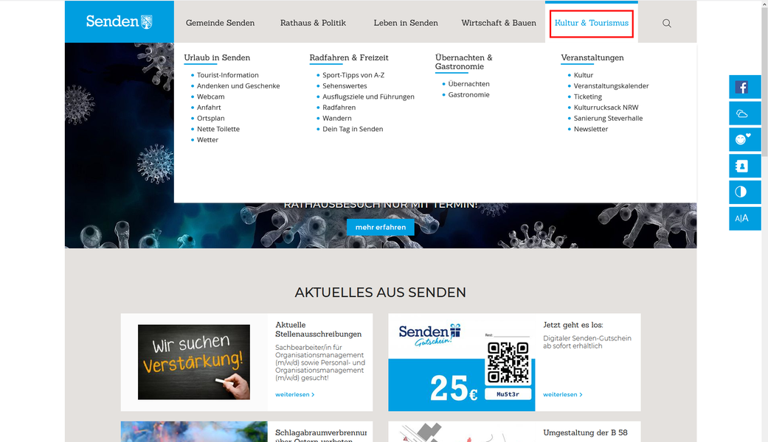The image size is (768, 442).
Task: Open the Wir suchen Verstärkung thumbnail
Action: point(194,362)
